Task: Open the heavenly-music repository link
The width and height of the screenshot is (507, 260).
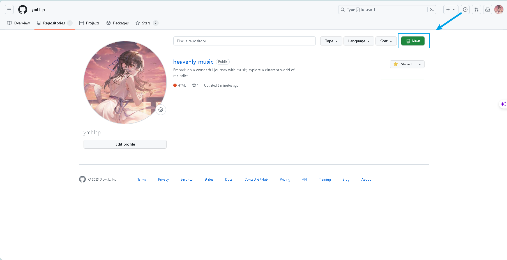Action: tap(193, 62)
